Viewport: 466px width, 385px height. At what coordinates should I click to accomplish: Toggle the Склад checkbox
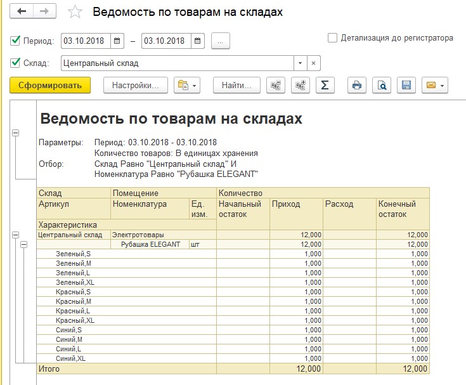pos(15,63)
